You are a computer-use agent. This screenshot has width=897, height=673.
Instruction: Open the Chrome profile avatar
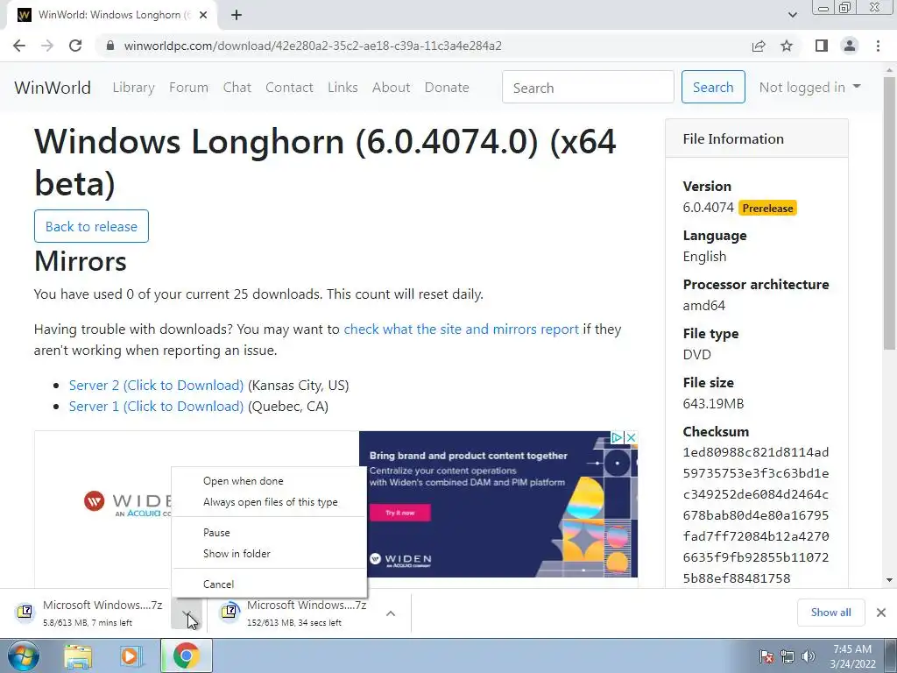click(850, 46)
